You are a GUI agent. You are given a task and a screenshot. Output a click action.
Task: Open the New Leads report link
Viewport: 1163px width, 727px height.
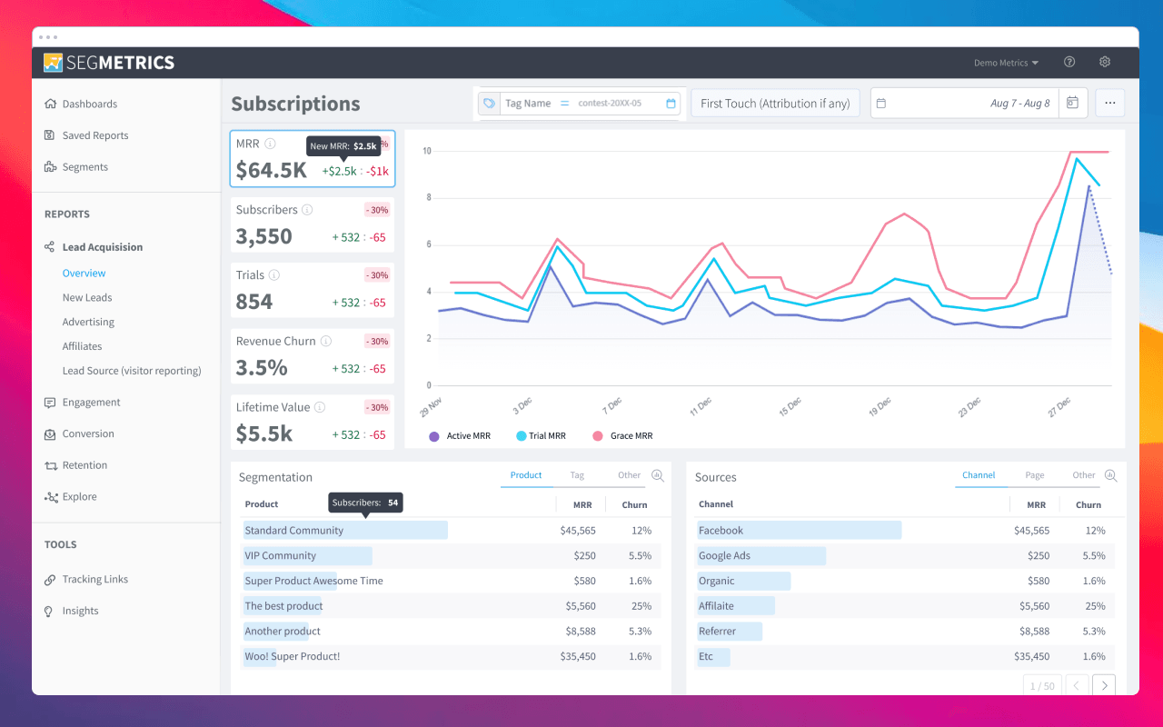(x=86, y=297)
